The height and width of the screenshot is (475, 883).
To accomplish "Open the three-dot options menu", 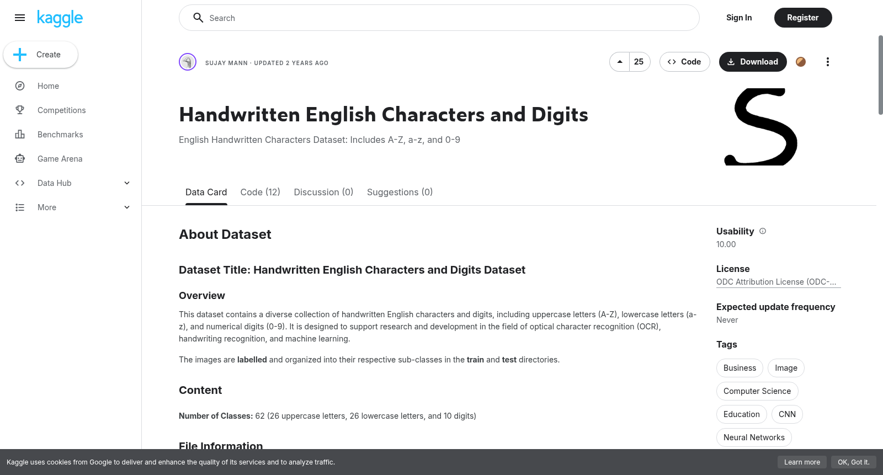I will tap(827, 62).
